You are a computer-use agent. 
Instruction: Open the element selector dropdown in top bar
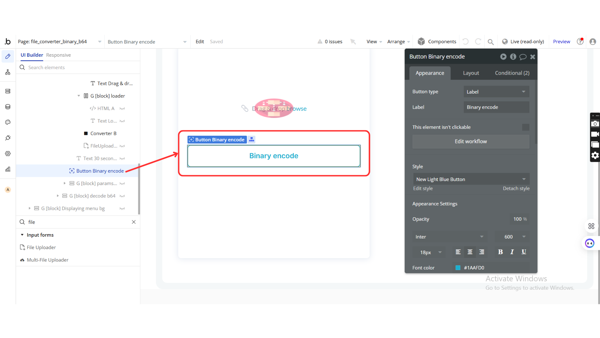coord(147,42)
